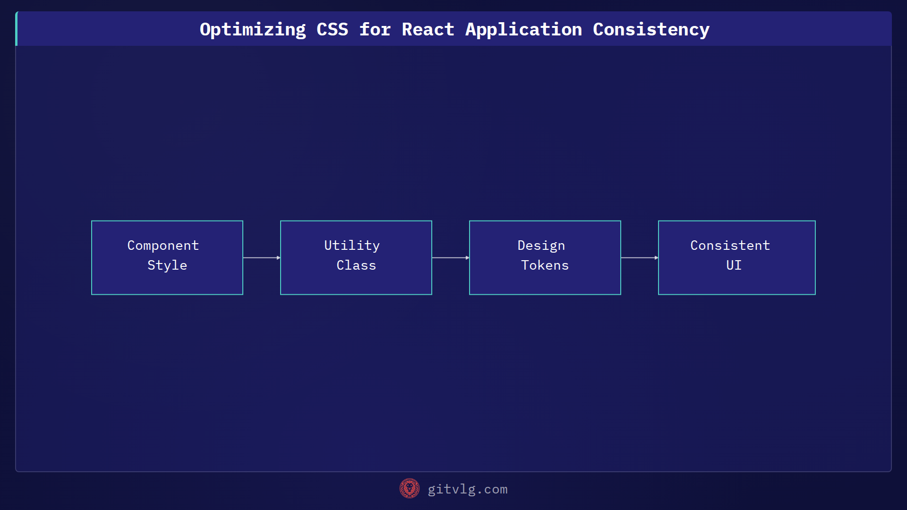The image size is (907, 510).
Task: Select the Utility Class box
Action: (x=356, y=258)
